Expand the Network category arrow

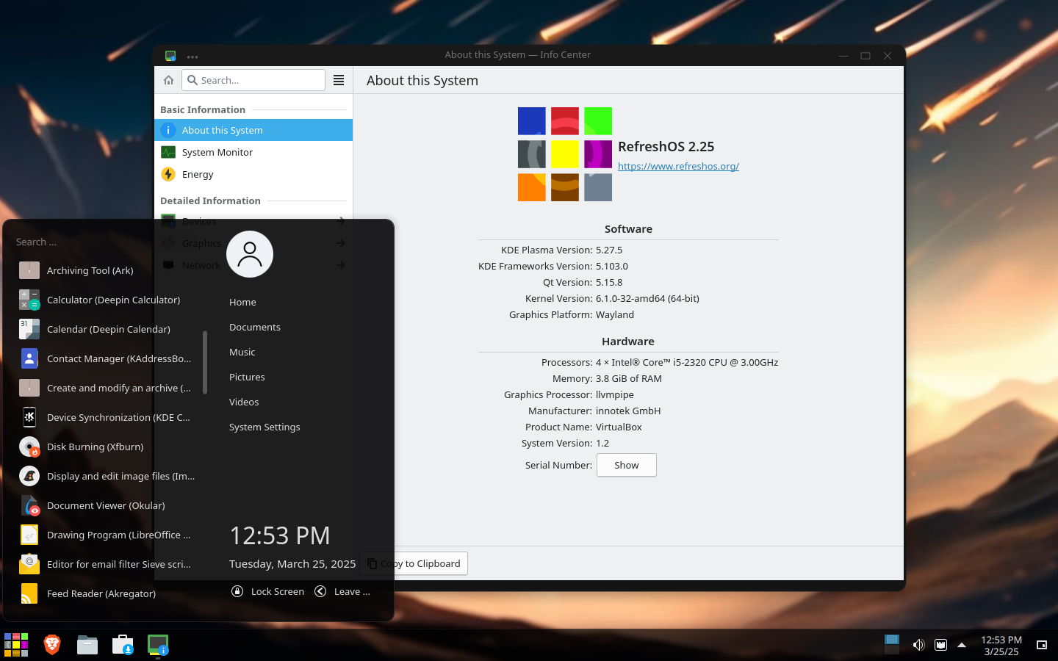pos(341,265)
